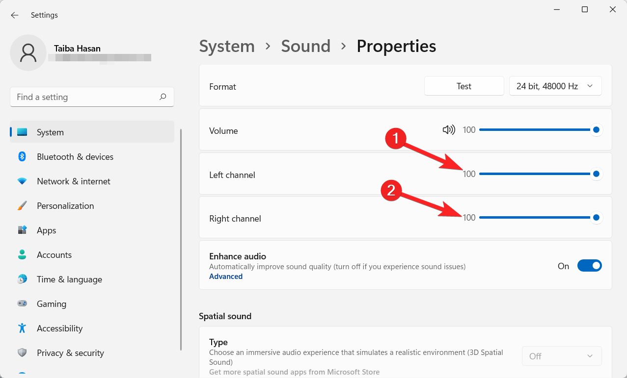Screen dimensions: 627x378
Task: Go to Personalization settings
Action: 92,205
